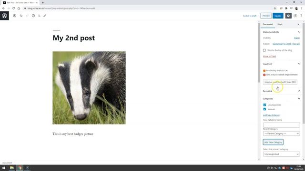Screen dimensions: 305x171
Task: Open block navigation list icon
Action: click(x=39, y=16)
